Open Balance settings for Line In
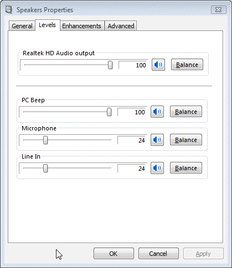This screenshot has height=268, width=232. tap(186, 168)
